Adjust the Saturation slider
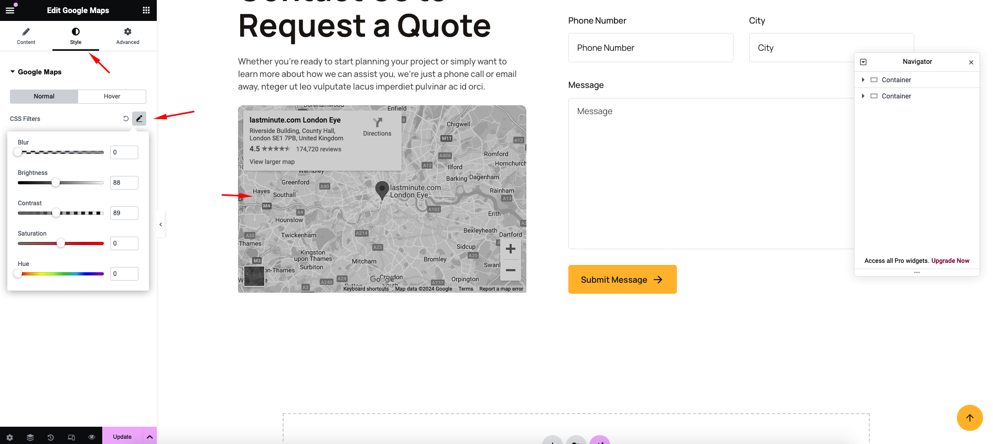The image size is (993, 444). 60,243
